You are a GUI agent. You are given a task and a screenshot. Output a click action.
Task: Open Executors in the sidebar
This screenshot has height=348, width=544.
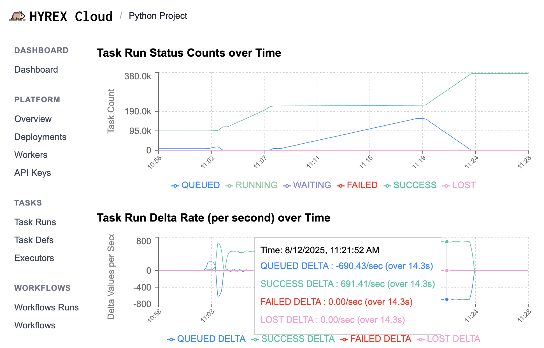34,258
